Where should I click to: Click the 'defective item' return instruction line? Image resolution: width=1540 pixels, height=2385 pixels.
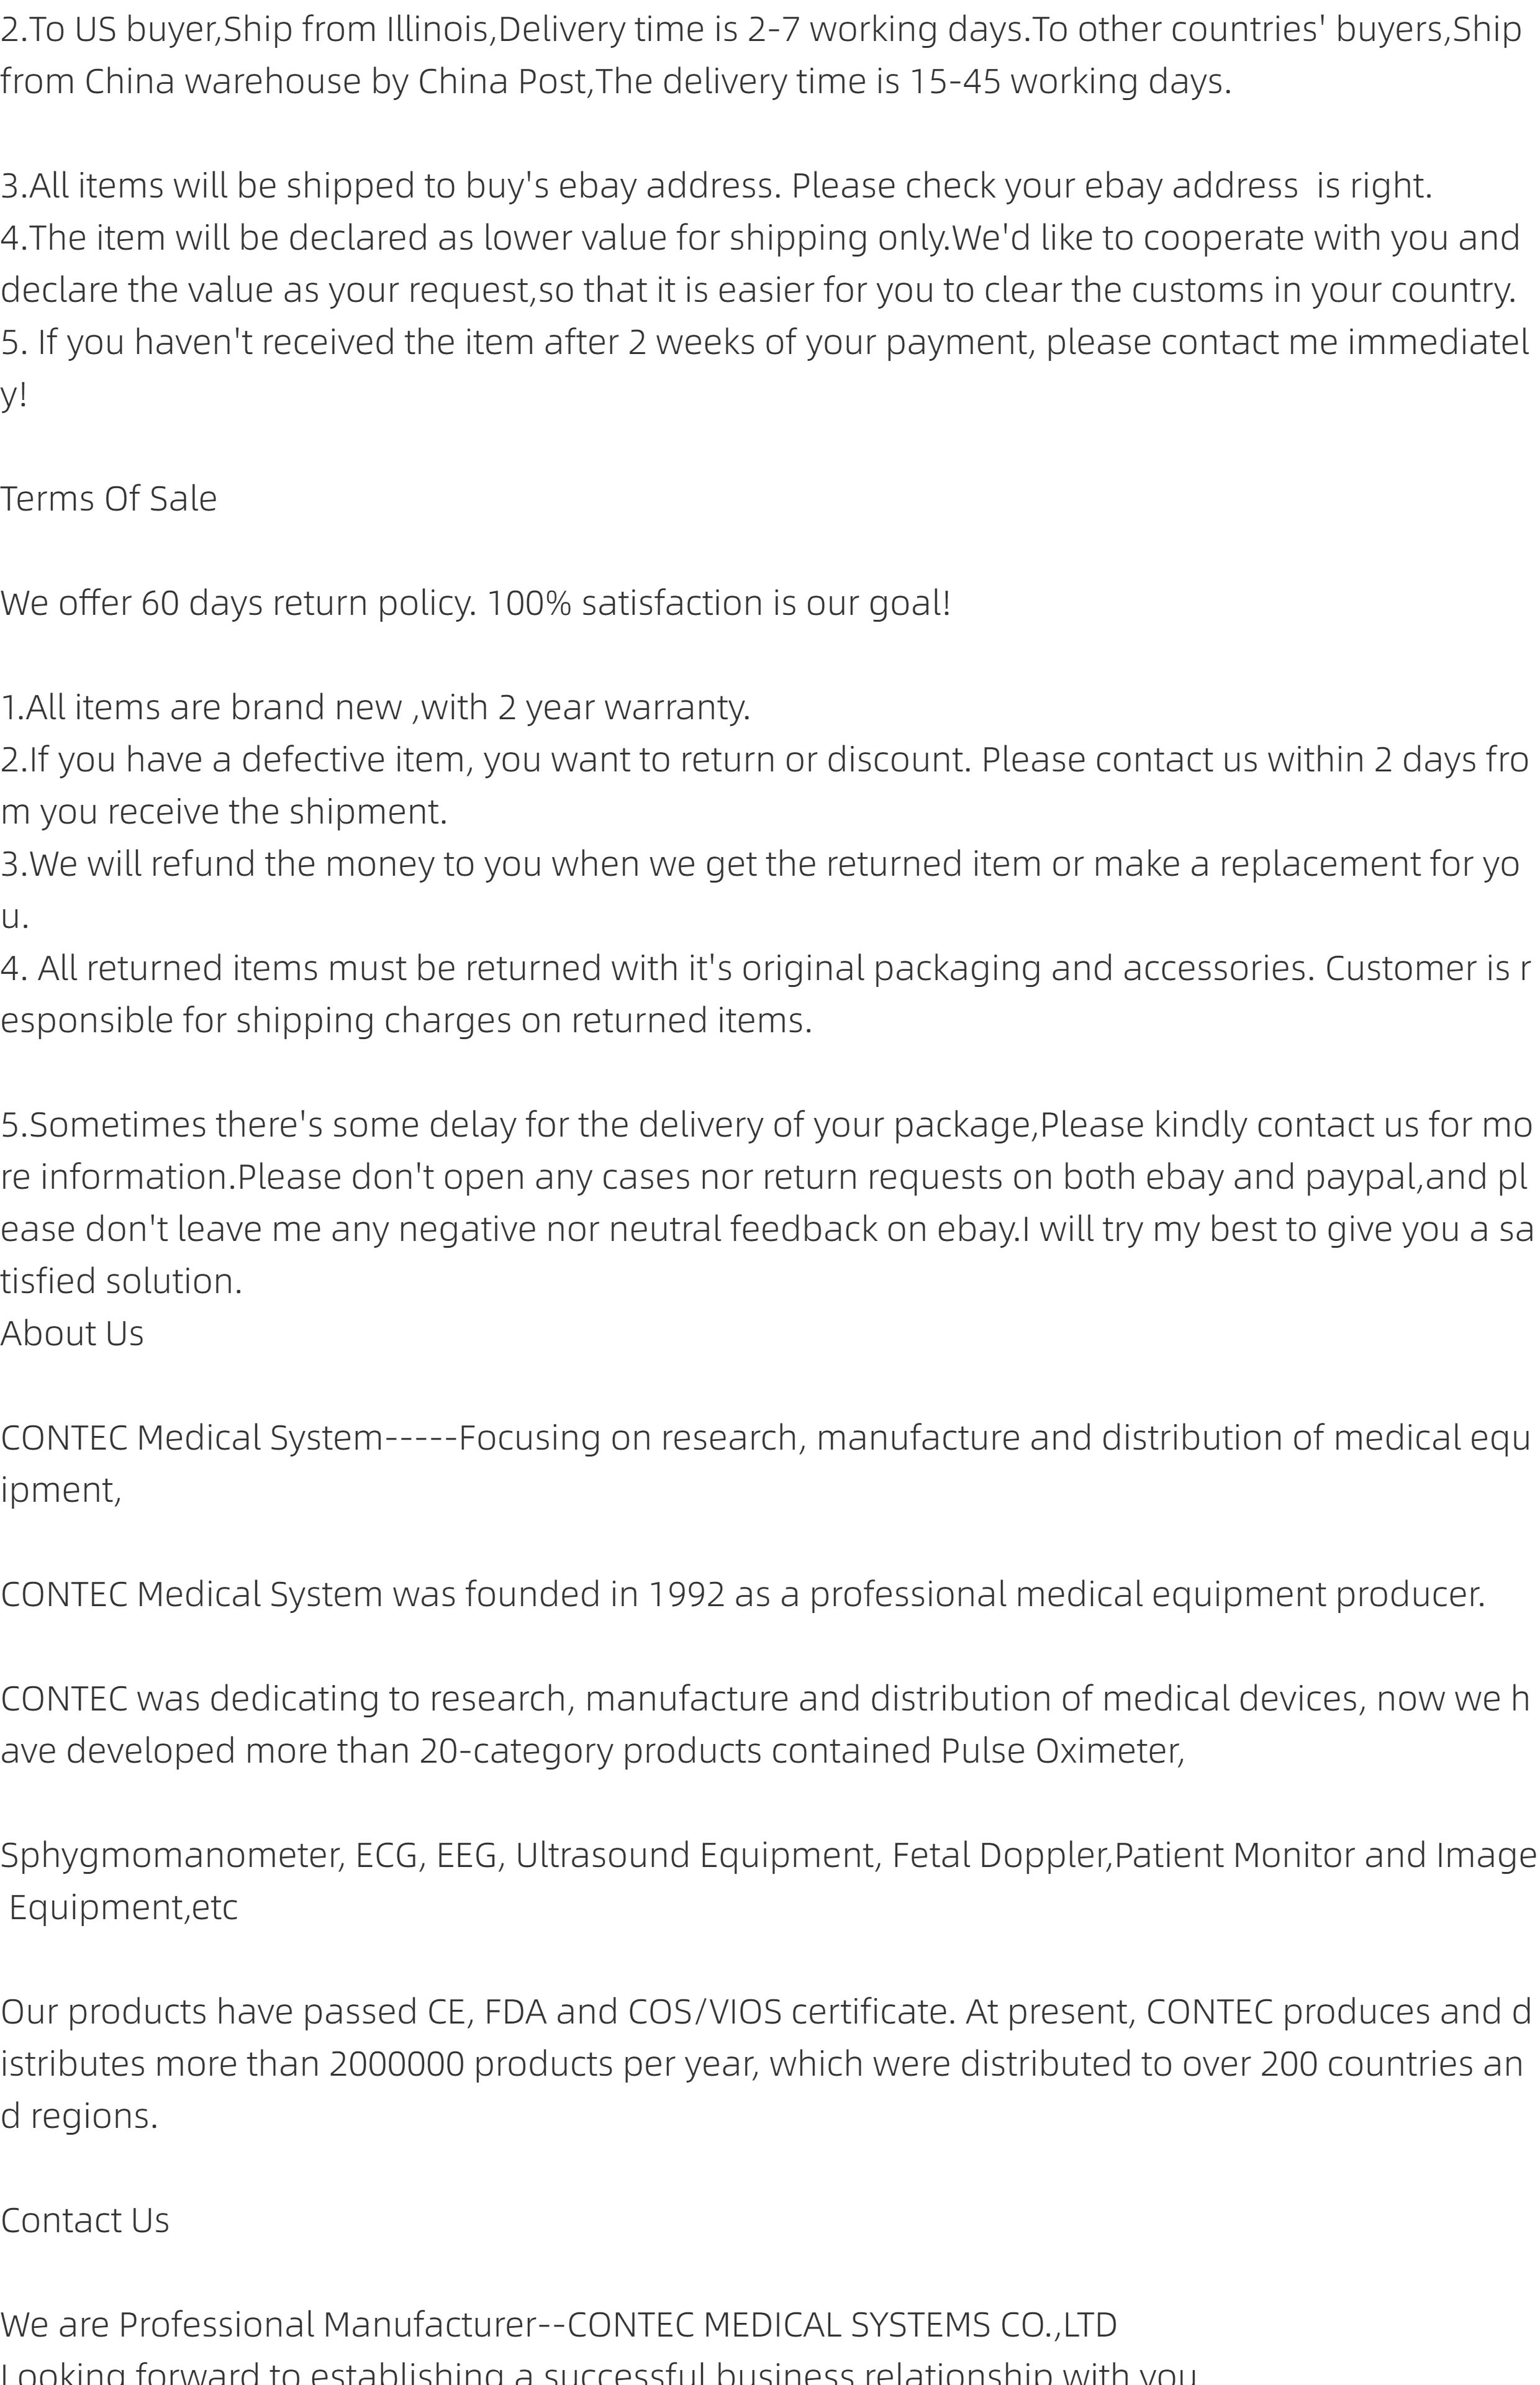pos(765,759)
